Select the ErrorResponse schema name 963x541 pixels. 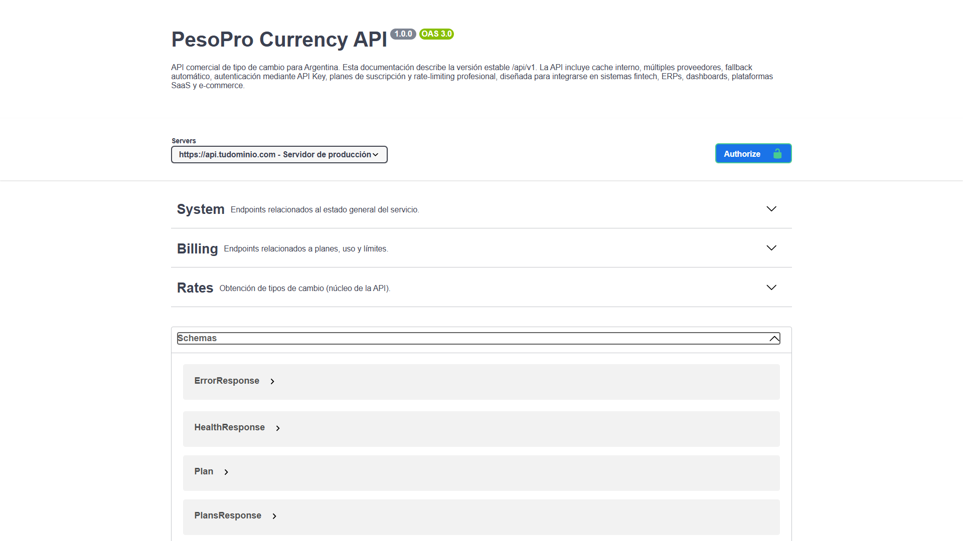click(227, 381)
